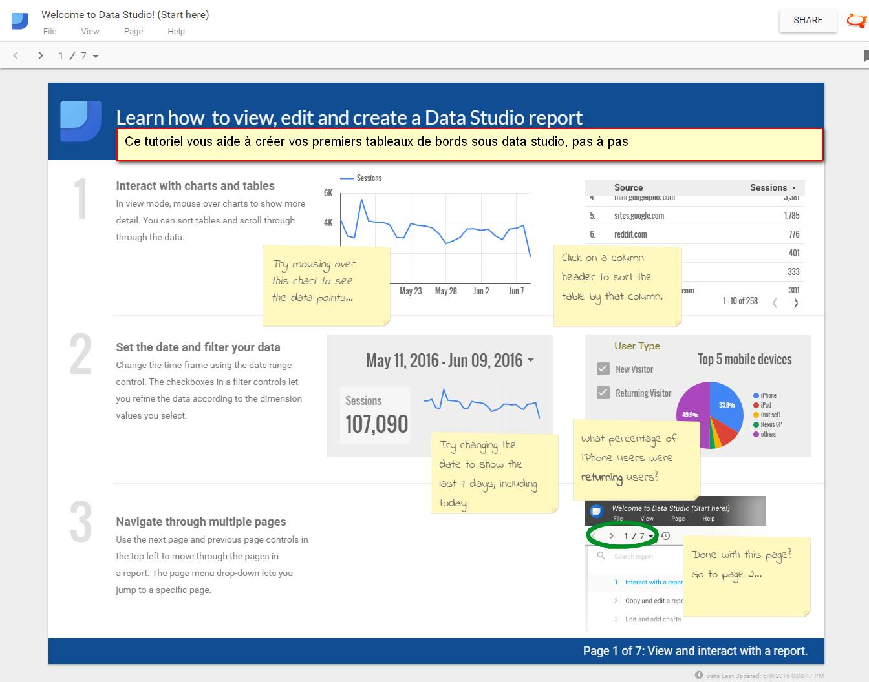Go to the previous report page arrow
This screenshot has height=682, width=869.
16,56
